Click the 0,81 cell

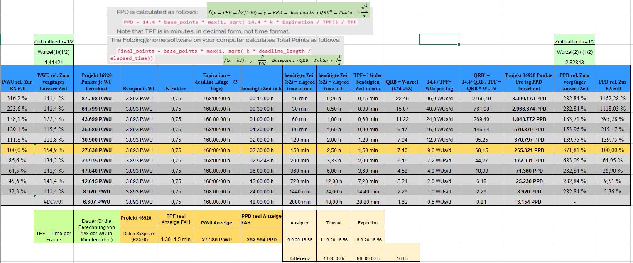pos(482,202)
